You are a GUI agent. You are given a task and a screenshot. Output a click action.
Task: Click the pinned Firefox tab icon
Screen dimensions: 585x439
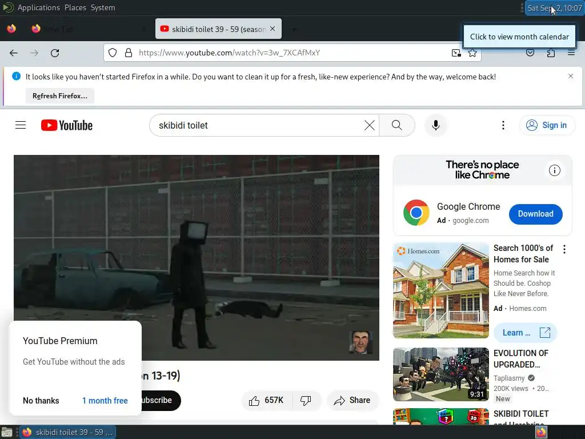pos(11,29)
